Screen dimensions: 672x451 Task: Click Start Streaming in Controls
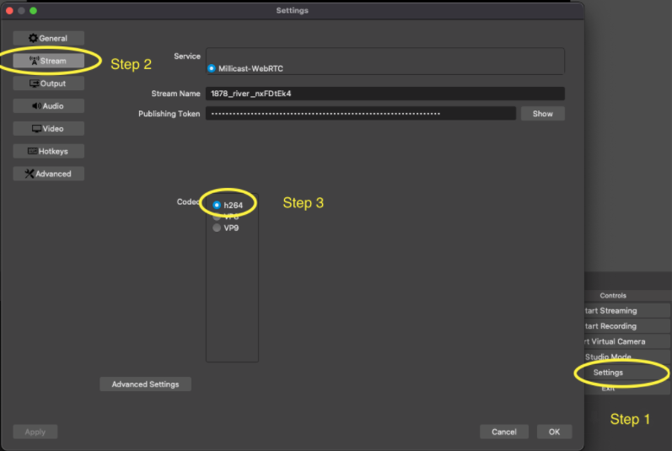(609, 311)
